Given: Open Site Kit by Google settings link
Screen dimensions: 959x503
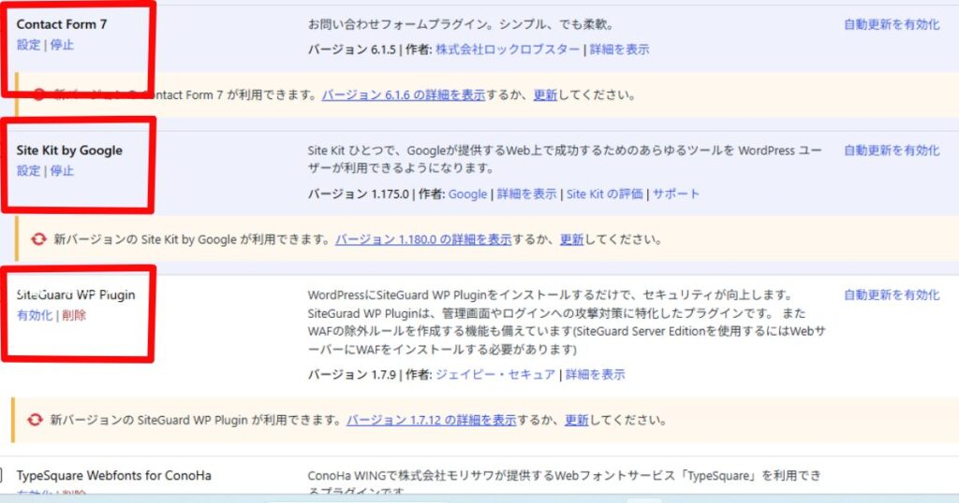Looking at the screenshot, I should coord(28,171).
